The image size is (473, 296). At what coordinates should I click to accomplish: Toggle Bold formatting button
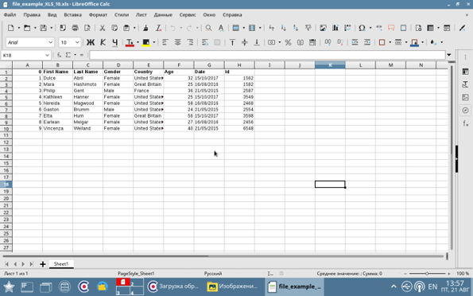coord(90,42)
